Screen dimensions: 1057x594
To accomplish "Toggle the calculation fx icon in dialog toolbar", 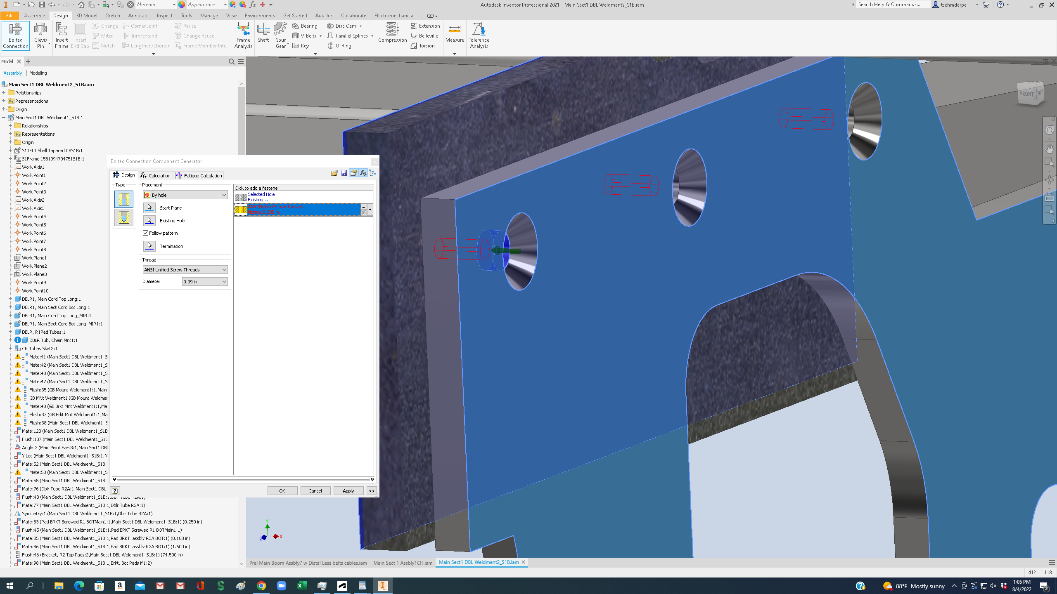I will (x=363, y=173).
